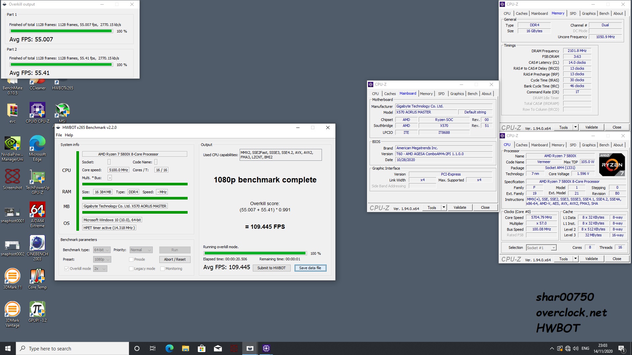632x355 pixels.
Task: Switch to Caches tab in CPU-Z CPU window
Action: pyautogui.click(x=521, y=145)
